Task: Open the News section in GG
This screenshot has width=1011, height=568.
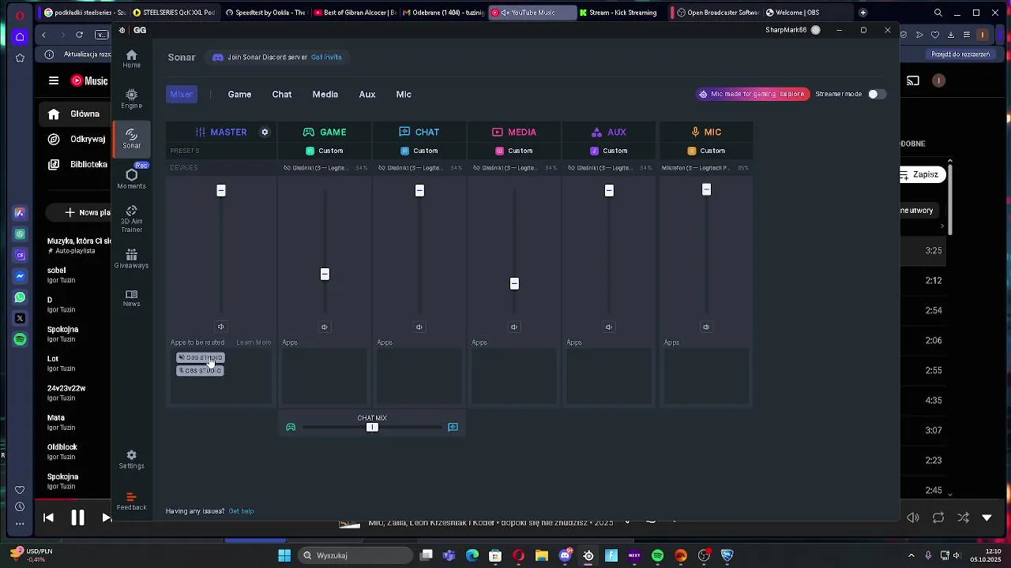Action: [131, 297]
